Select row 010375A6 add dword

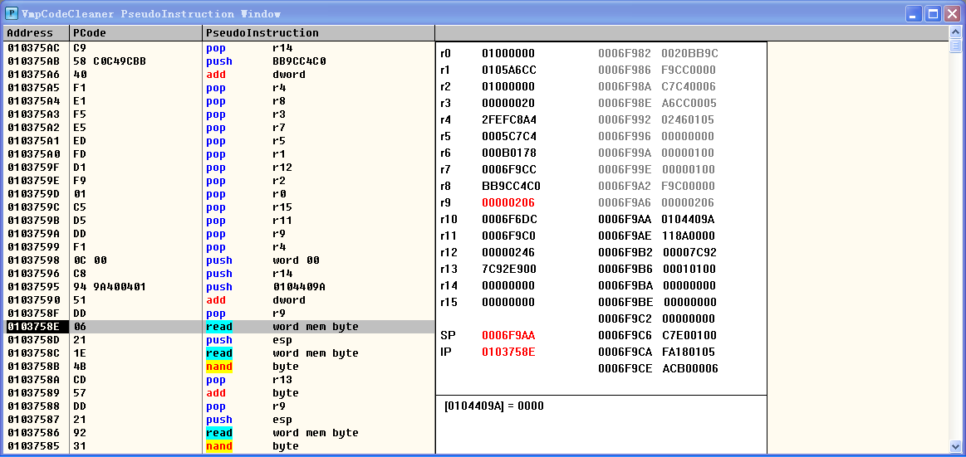[219, 75]
